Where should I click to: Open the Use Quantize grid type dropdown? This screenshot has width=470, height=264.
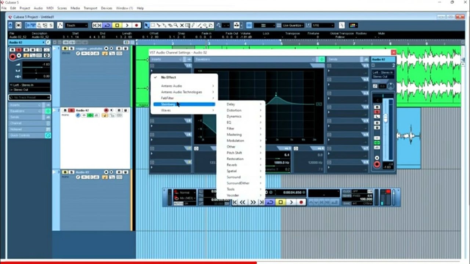pos(293,25)
